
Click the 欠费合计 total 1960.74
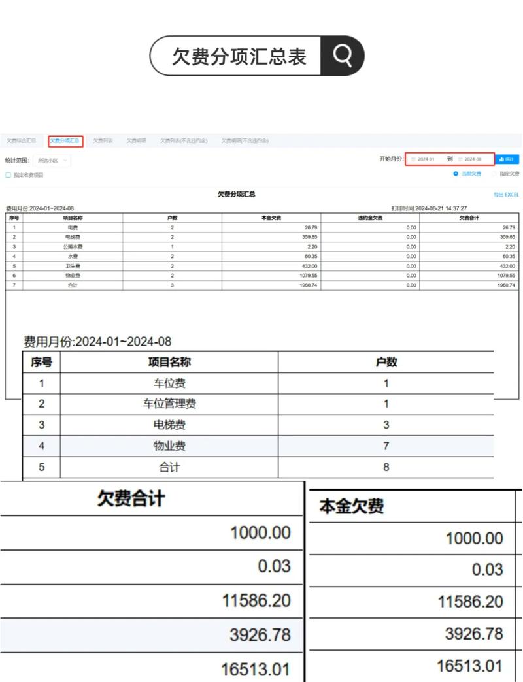pos(507,285)
